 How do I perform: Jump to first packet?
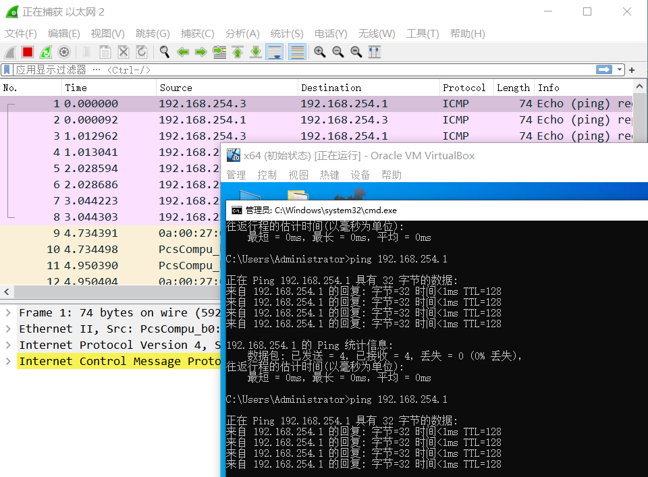tap(238, 52)
